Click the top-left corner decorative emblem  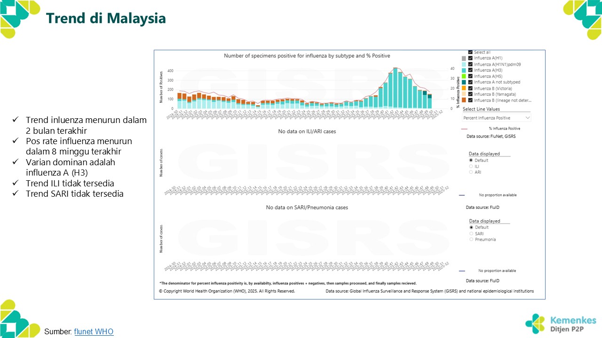coord(19,18)
